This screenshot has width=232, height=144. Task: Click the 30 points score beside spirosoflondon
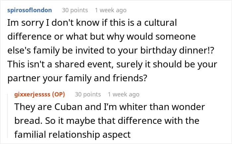tap(75, 10)
